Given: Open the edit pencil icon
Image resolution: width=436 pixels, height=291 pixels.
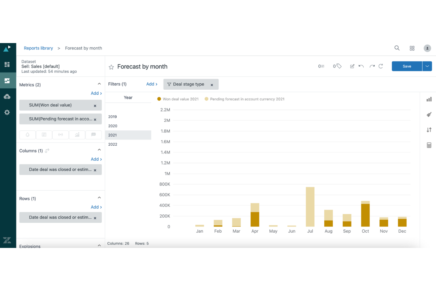Looking at the screenshot, I should pyautogui.click(x=352, y=66).
